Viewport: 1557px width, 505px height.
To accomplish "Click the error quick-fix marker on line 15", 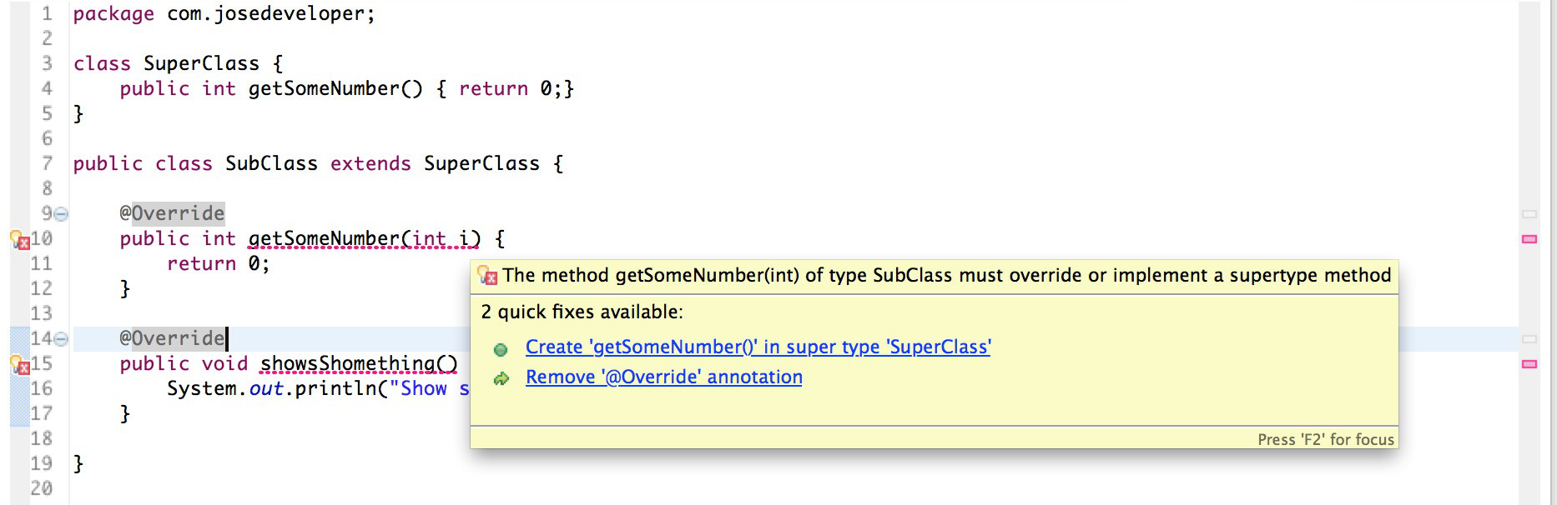I will [x=20, y=365].
